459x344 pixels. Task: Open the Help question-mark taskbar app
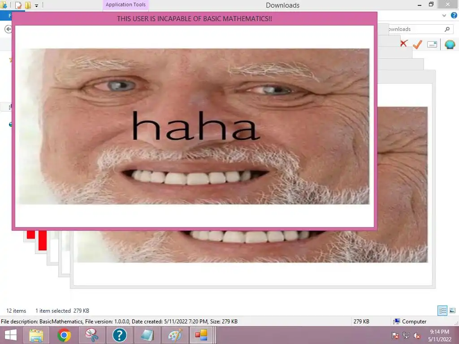[119, 335]
